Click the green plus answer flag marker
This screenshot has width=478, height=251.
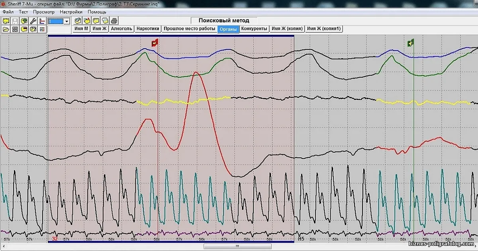pos(411,43)
